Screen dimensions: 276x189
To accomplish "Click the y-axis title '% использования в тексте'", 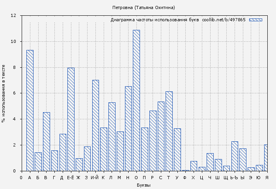I will coord(4,93).
